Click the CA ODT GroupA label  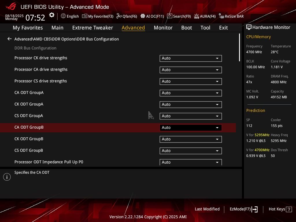(29, 92)
